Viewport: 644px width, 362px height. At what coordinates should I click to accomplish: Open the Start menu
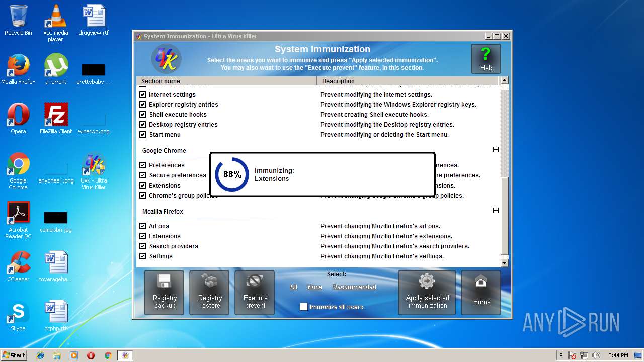pos(14,355)
